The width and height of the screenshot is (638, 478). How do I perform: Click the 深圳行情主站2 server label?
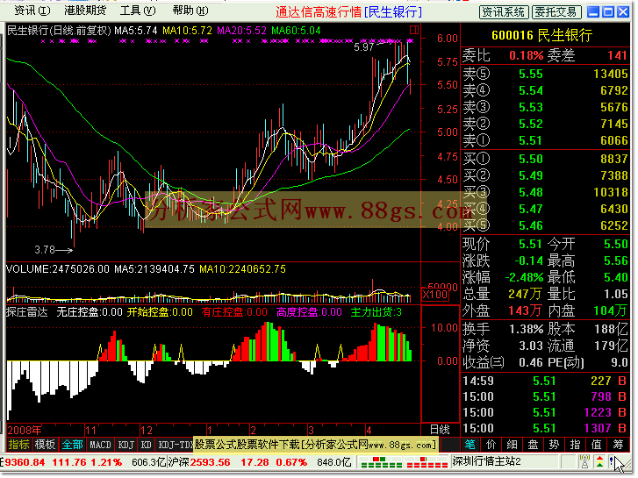487,461
